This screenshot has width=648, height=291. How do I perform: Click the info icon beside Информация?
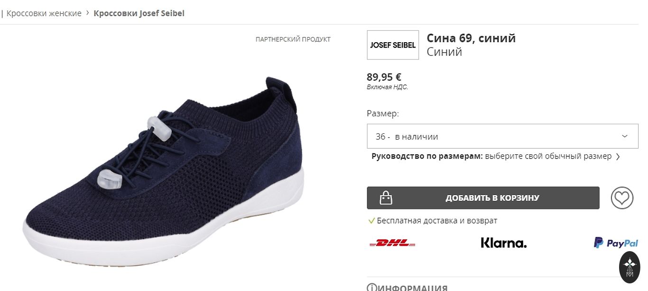point(371,288)
